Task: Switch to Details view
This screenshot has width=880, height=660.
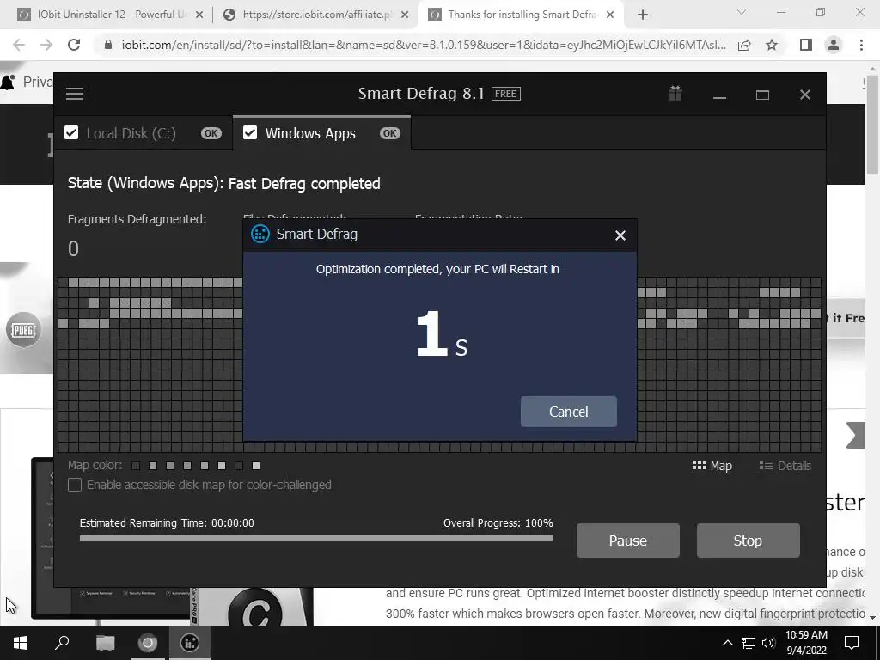Action: (785, 466)
